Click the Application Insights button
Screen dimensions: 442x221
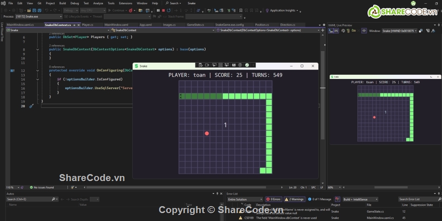tap(282, 10)
